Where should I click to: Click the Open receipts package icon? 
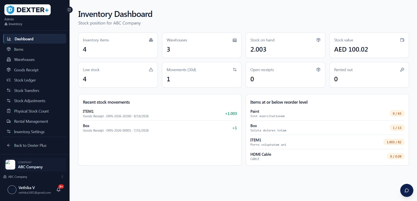point(318,70)
